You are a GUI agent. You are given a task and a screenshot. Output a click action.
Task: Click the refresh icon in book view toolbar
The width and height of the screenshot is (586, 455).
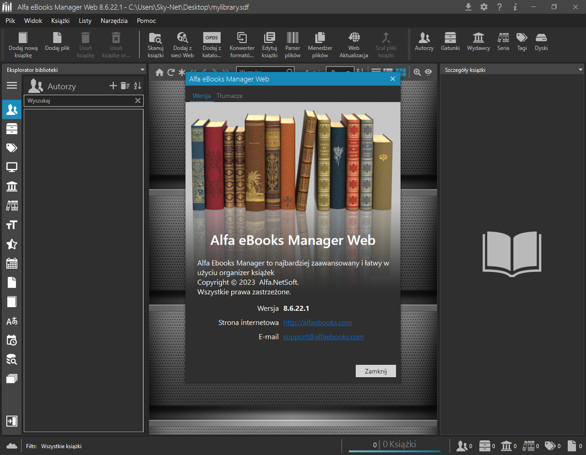click(x=171, y=72)
